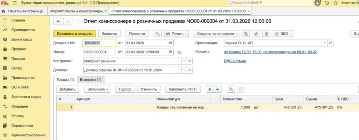
Task: Close the Отчет комиссионера tab
Action: tap(249, 11)
